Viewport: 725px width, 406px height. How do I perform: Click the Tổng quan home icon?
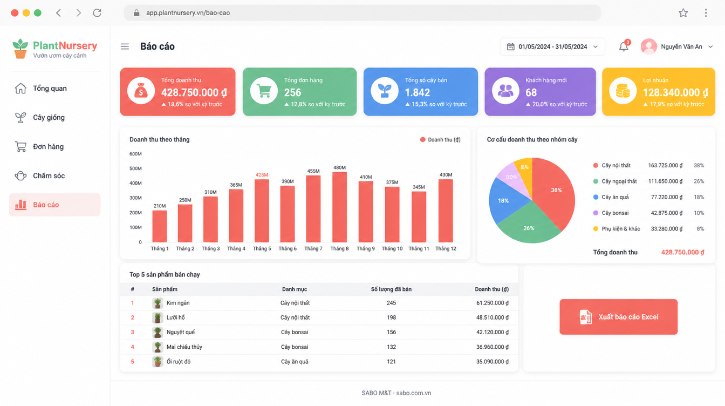20,88
